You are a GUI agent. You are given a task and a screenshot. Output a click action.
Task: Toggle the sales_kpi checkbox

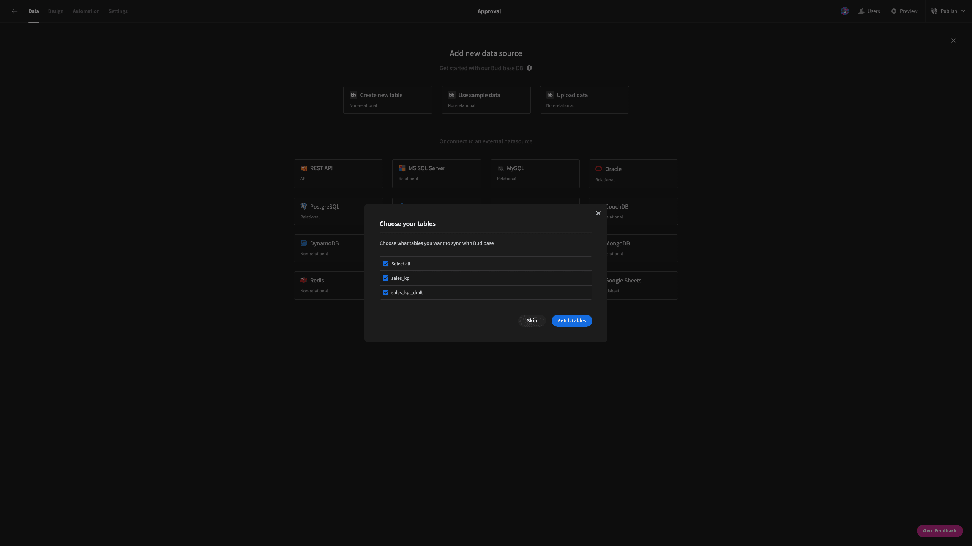(x=386, y=278)
